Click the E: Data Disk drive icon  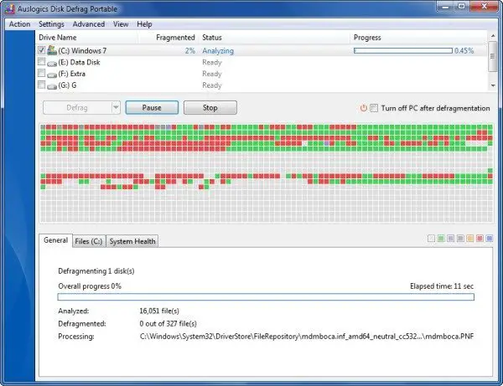tap(52, 63)
